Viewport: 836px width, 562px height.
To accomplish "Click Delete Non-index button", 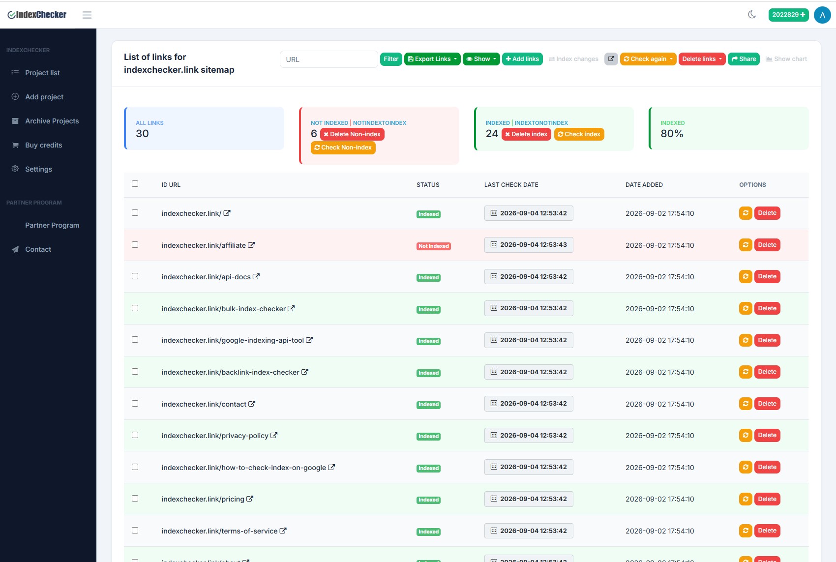I will click(x=352, y=134).
